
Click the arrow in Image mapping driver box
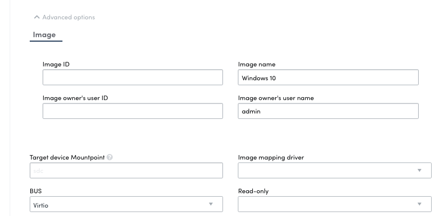(419, 170)
